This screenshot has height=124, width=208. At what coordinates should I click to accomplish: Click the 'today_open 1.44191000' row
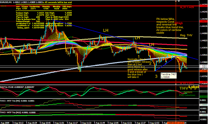31,28
